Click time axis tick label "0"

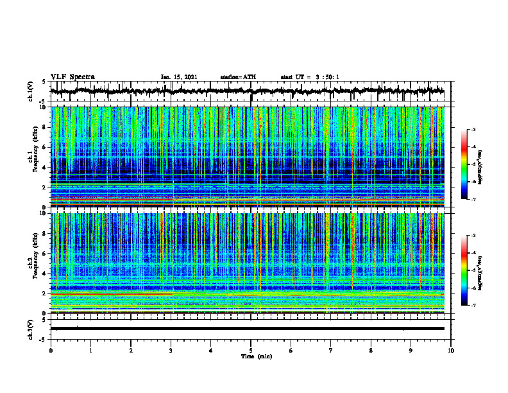(x=51, y=351)
